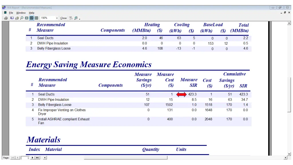Screen dimensions: 293x165
Task: Click the office links icon
Action: [x=76, y=18]
